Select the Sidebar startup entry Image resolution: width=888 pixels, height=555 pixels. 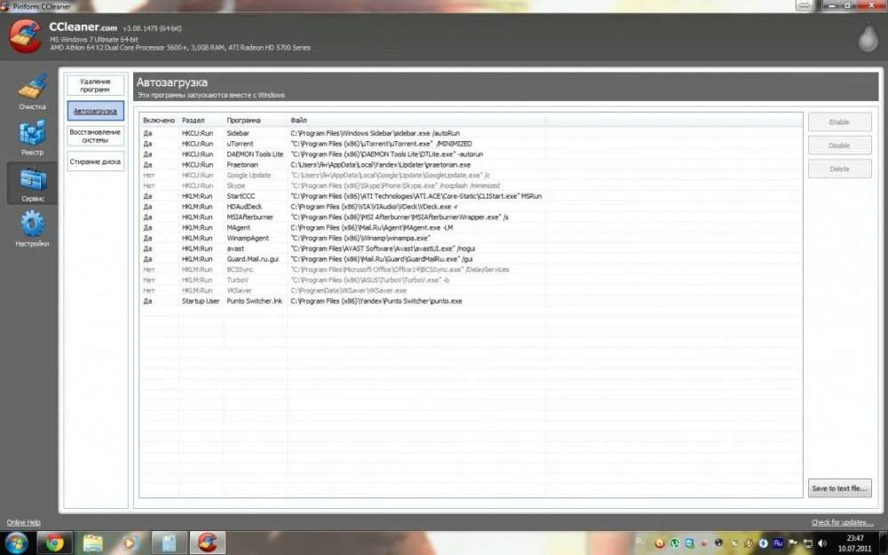pyautogui.click(x=472, y=133)
